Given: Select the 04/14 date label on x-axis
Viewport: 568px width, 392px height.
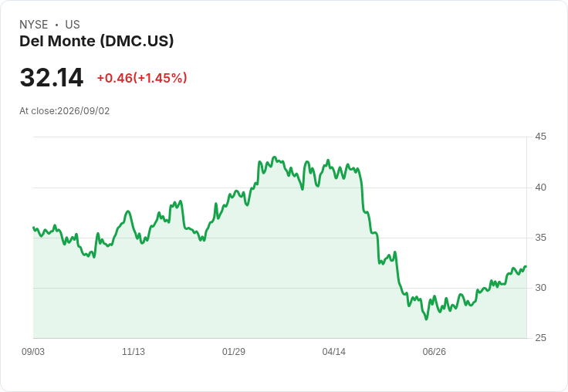Looking at the screenshot, I should (334, 351).
